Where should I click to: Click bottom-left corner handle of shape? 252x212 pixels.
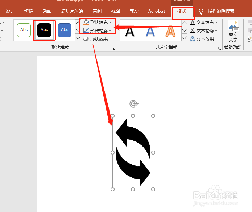pyautogui.click(x=113, y=189)
